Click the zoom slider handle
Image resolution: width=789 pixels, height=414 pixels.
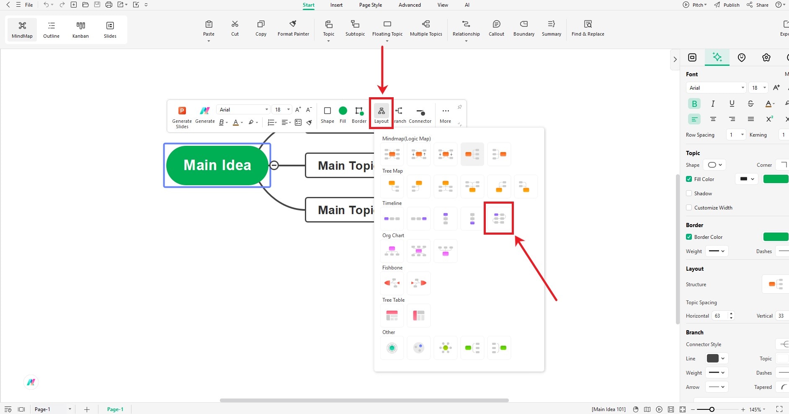712,409
